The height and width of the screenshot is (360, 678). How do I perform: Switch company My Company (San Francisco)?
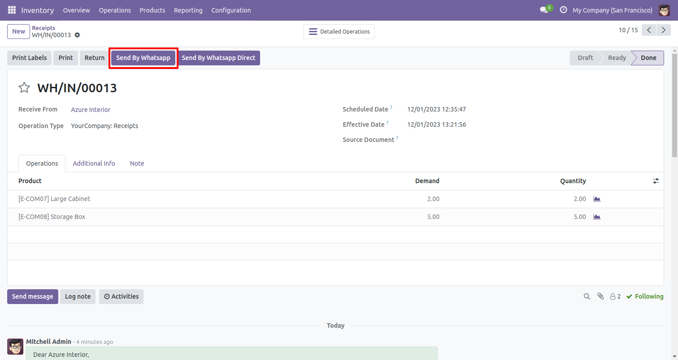pyautogui.click(x=613, y=10)
